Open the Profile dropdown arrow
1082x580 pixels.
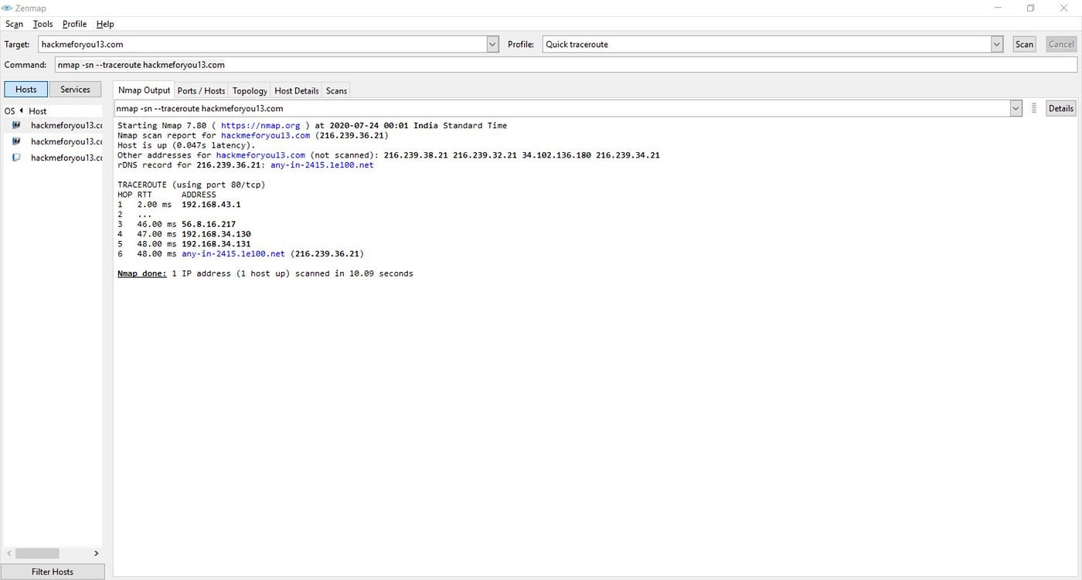pyautogui.click(x=997, y=44)
